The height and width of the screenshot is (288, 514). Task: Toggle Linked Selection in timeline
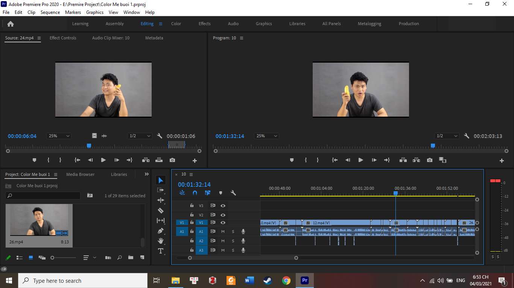coord(208,193)
